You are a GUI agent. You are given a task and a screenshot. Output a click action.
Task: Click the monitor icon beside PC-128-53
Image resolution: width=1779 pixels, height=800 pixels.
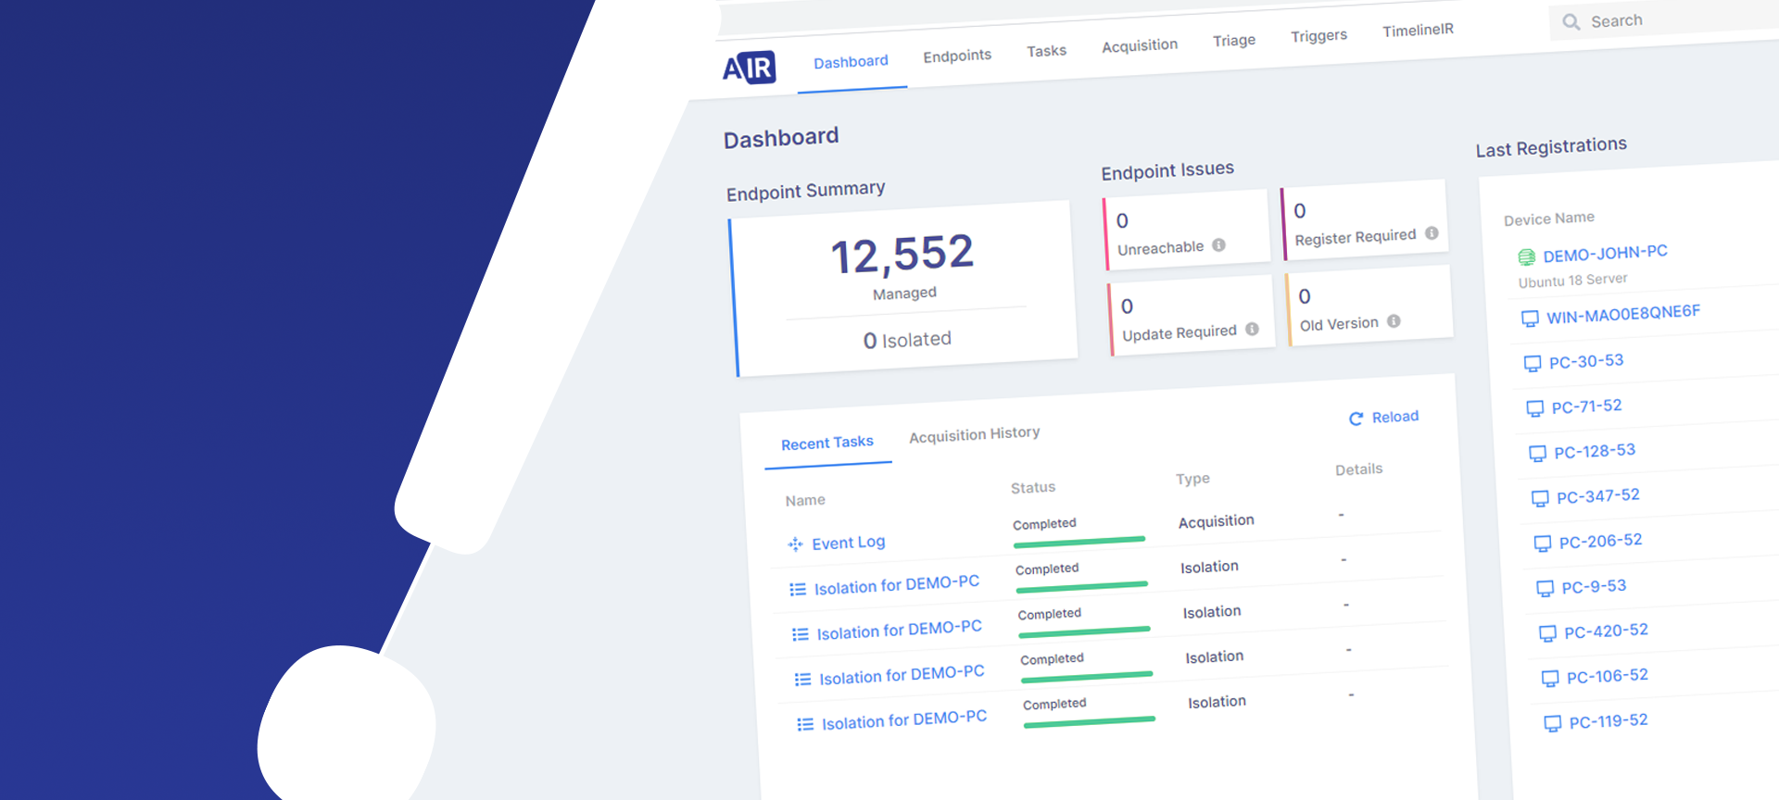[x=1537, y=453]
